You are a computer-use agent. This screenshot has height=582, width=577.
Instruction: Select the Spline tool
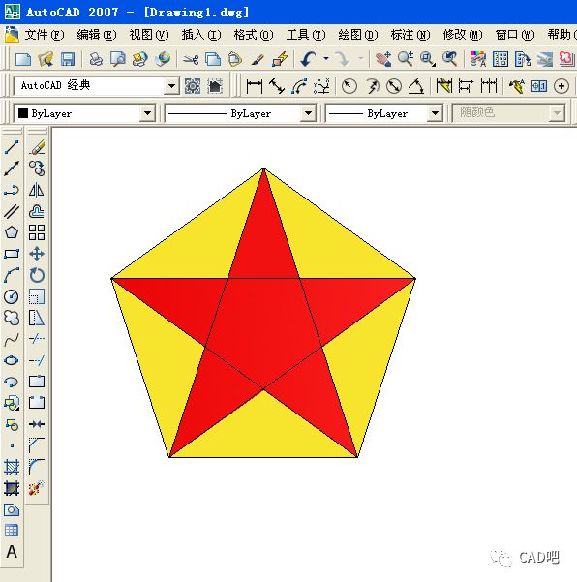click(x=12, y=339)
